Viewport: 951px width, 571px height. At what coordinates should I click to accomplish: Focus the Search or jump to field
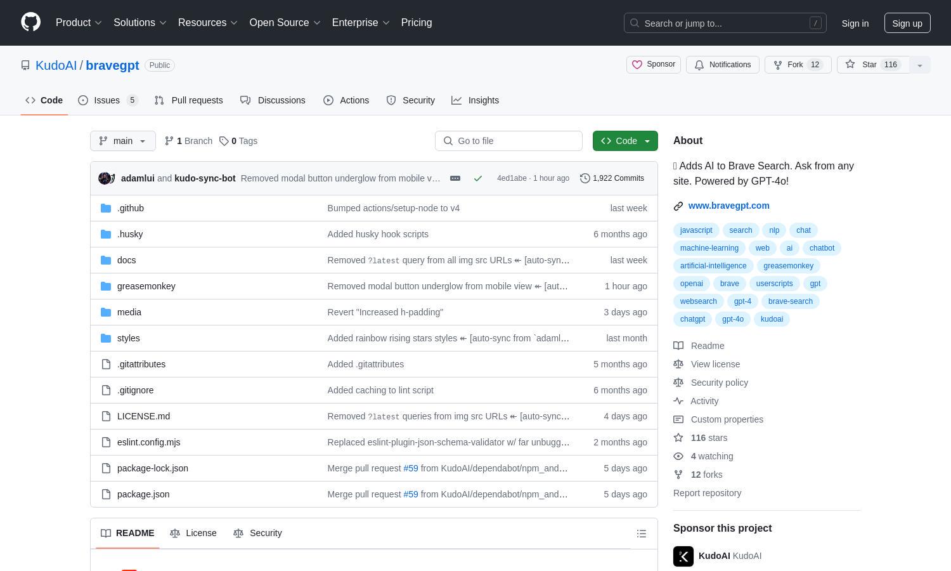[725, 23]
